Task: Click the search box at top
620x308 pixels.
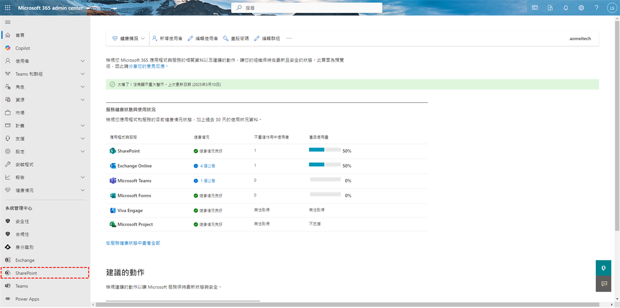Action: pos(306,8)
